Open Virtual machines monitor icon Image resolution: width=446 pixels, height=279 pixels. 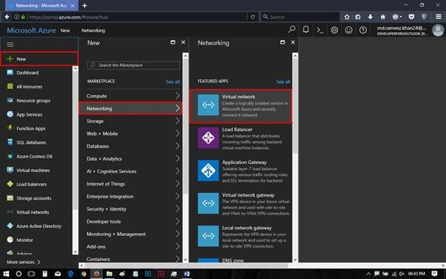pyautogui.click(x=10, y=170)
